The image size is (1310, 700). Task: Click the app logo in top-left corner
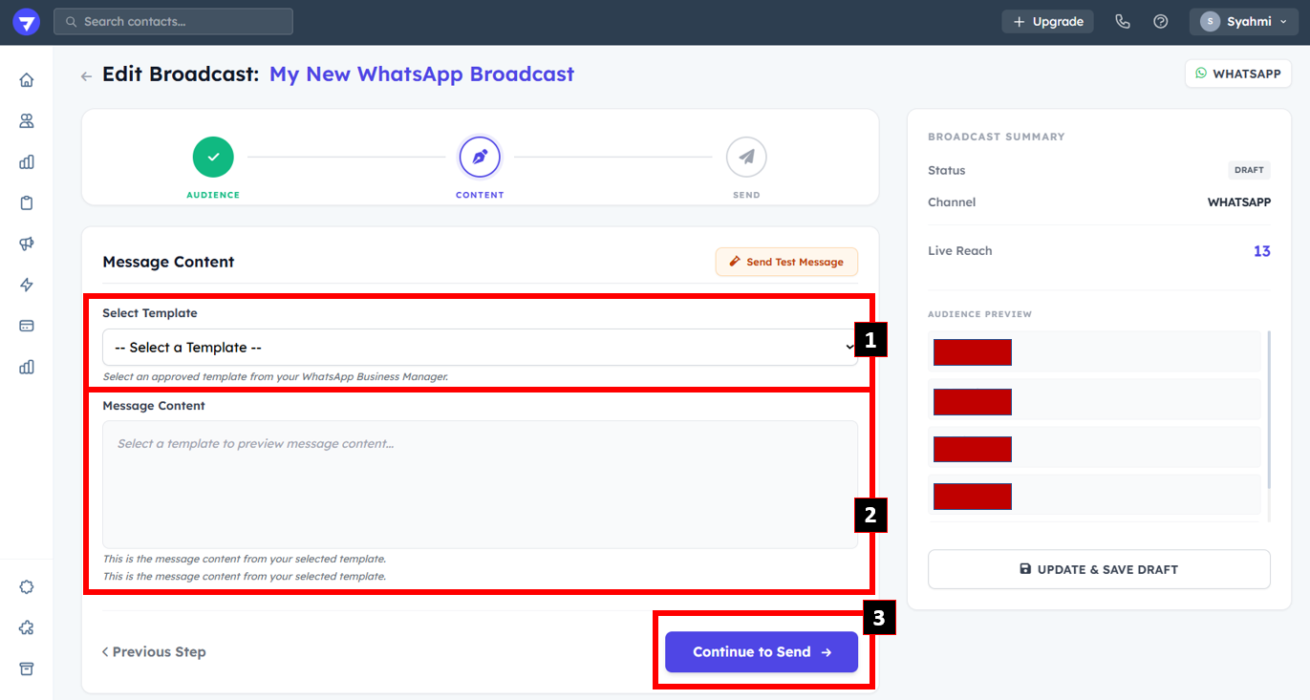[27, 22]
